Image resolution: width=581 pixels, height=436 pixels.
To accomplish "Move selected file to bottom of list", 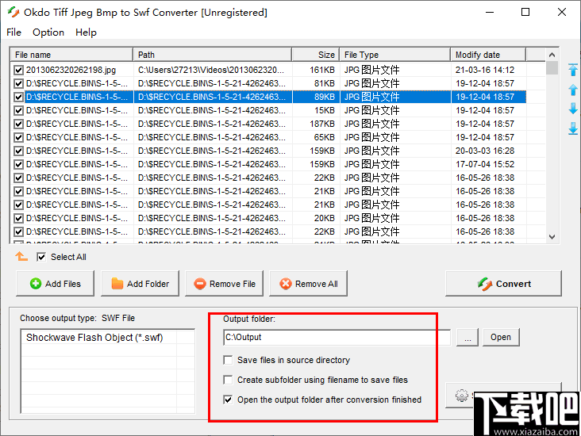I will click(x=573, y=128).
